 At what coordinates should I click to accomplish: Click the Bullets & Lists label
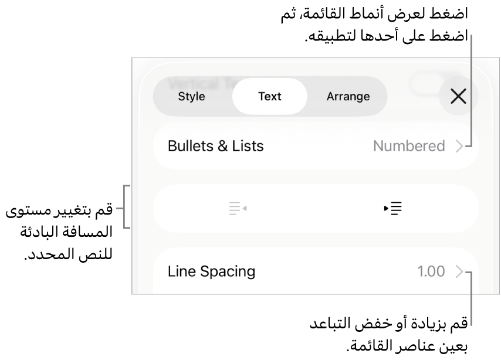tap(215, 146)
